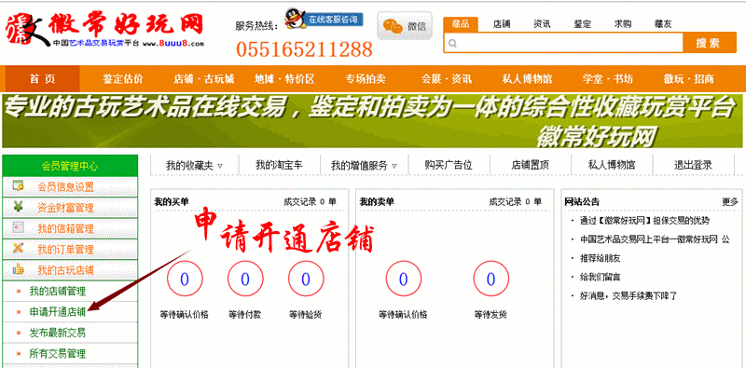Click the 等待付款 count circle
Screen dimensions: 746x368
pyautogui.click(x=245, y=279)
